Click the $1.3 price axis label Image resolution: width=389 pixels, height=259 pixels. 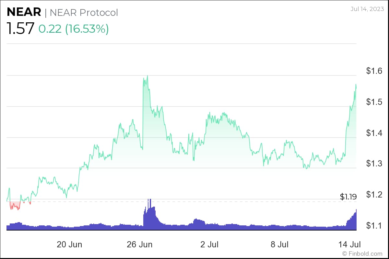tap(374, 164)
